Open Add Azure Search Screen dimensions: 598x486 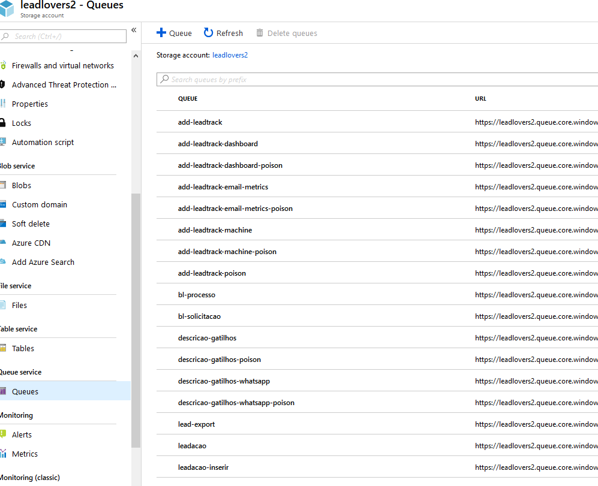tap(43, 262)
